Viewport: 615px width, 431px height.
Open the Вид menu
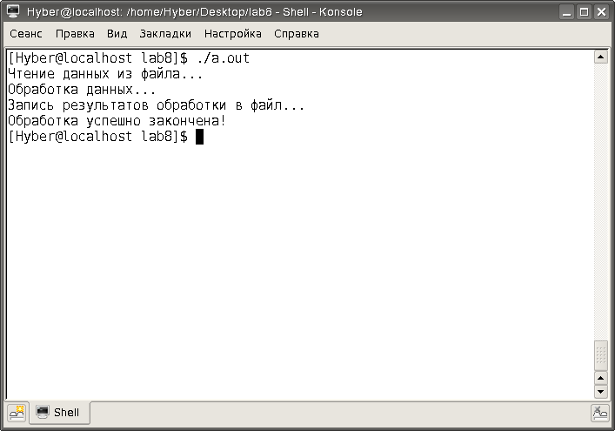117,34
